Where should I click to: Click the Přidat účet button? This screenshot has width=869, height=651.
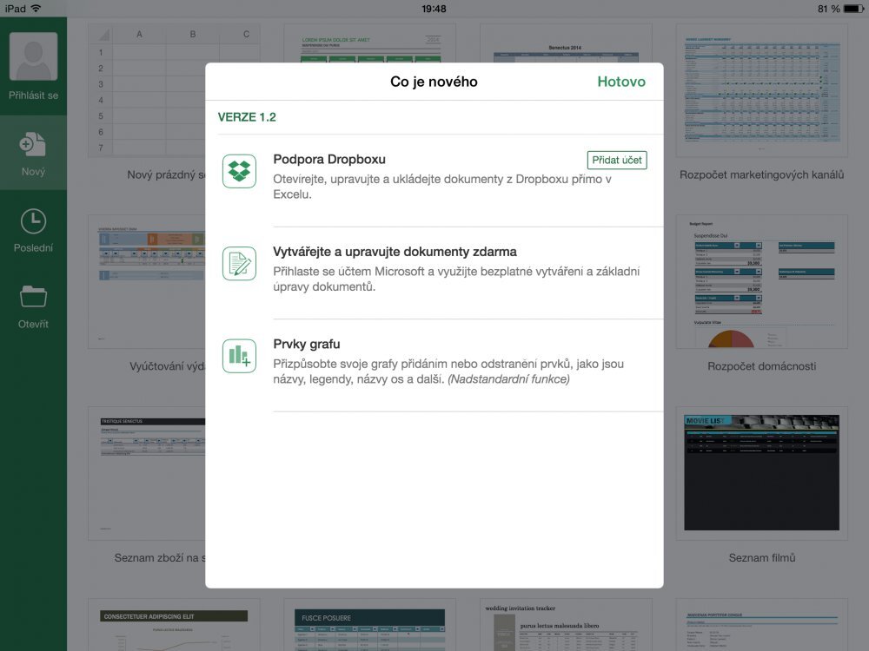(617, 160)
